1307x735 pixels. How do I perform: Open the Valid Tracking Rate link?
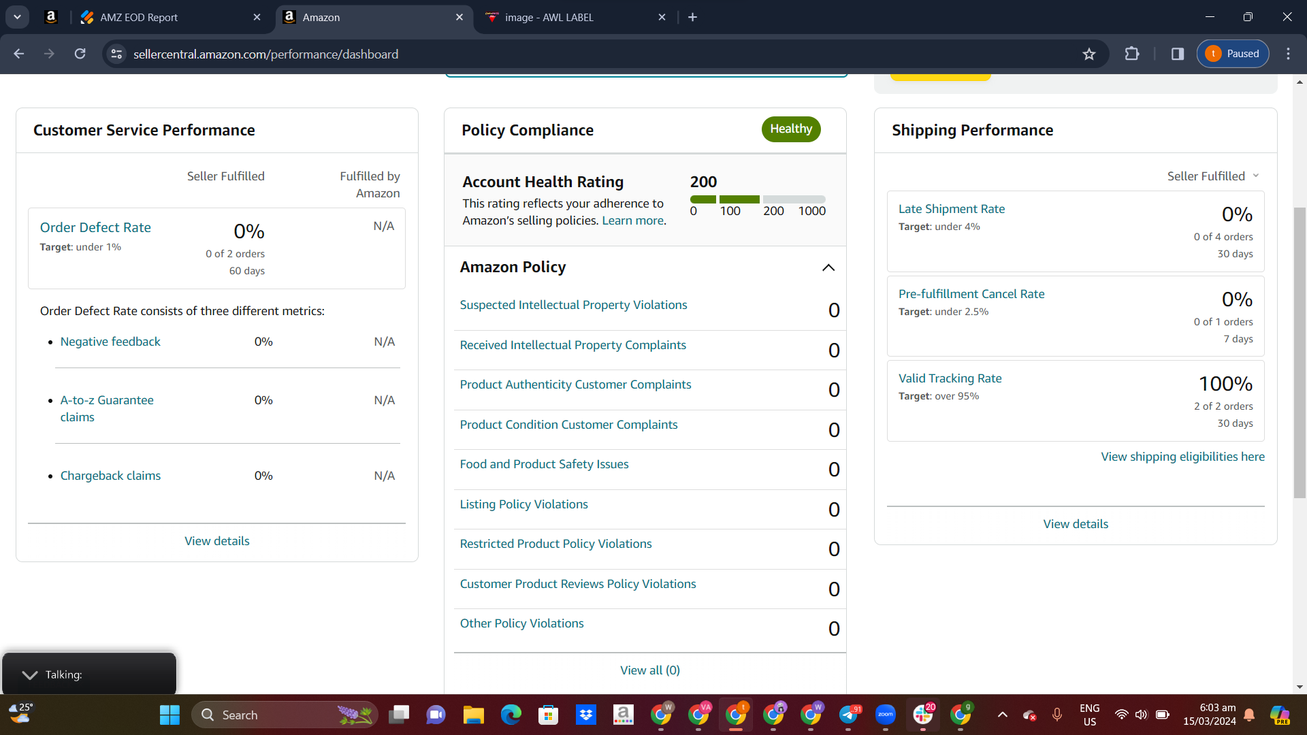(x=950, y=378)
